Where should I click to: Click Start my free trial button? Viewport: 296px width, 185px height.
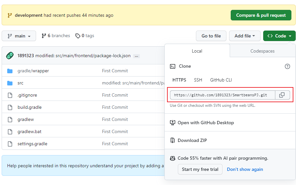tap(200, 169)
